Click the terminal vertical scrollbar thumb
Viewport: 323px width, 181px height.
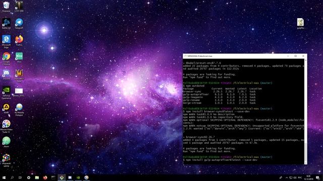pyautogui.click(x=306, y=152)
